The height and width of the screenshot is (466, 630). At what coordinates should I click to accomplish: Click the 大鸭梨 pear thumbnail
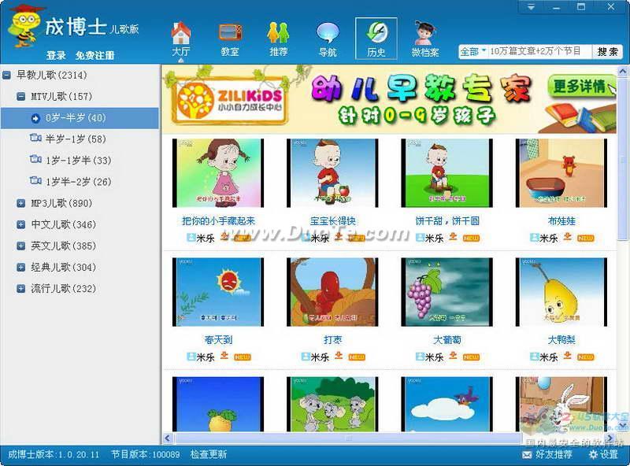pyautogui.click(x=561, y=292)
